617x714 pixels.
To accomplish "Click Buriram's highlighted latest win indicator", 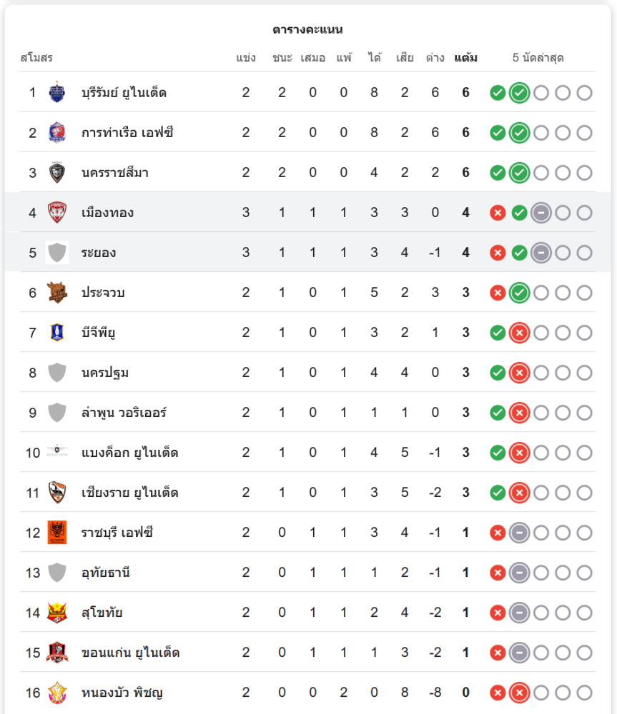I will (x=520, y=92).
